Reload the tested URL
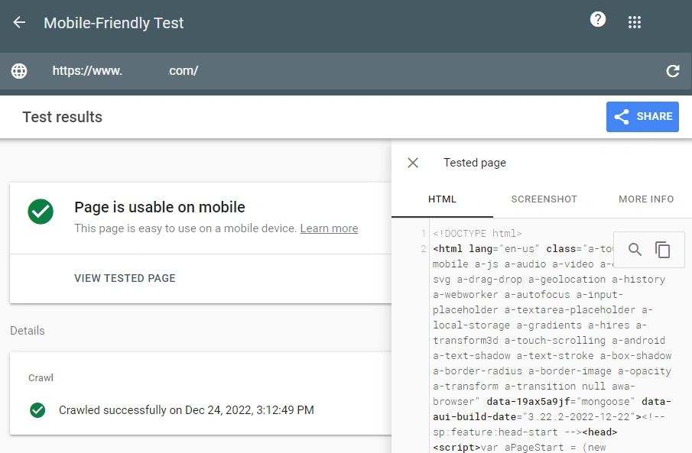The width and height of the screenshot is (692, 453). pos(672,70)
